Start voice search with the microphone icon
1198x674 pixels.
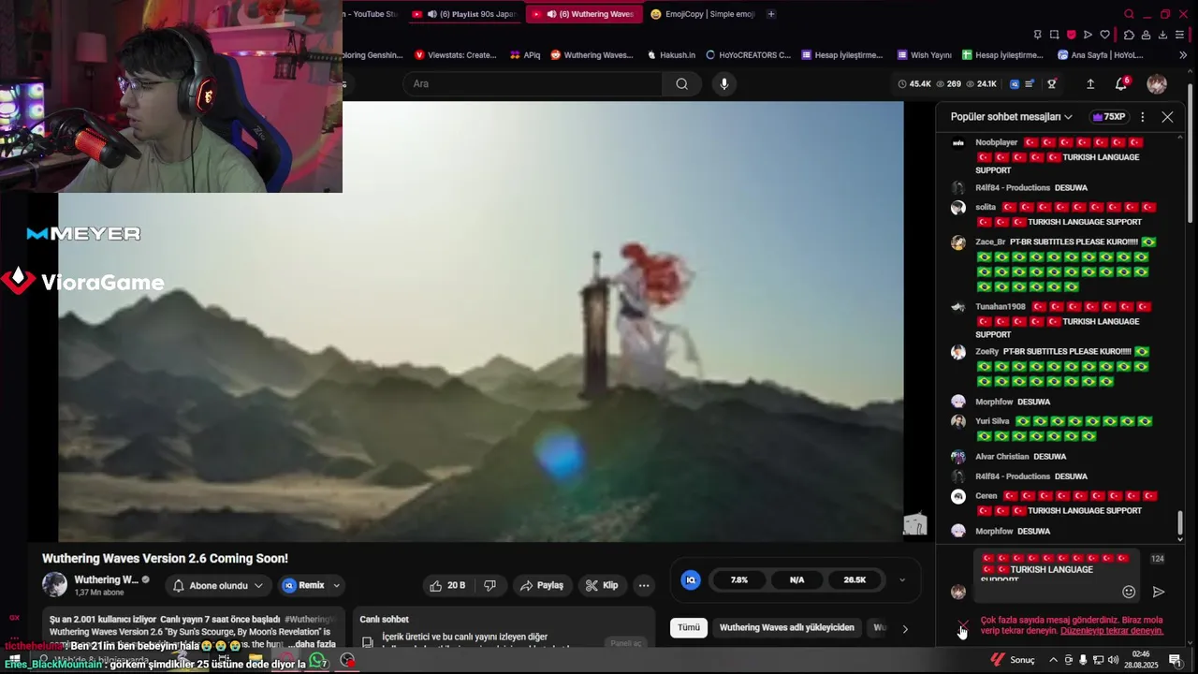tap(723, 83)
